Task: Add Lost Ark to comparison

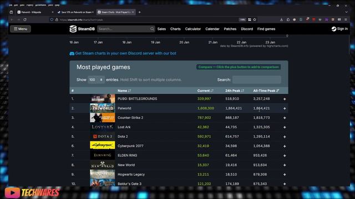Action: (285, 127)
